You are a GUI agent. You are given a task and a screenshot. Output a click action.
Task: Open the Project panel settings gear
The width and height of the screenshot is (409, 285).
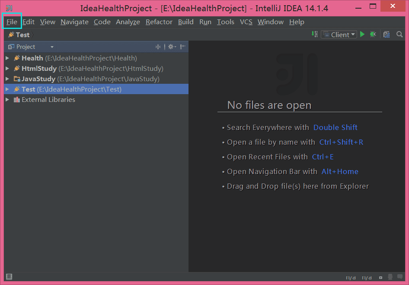(171, 47)
